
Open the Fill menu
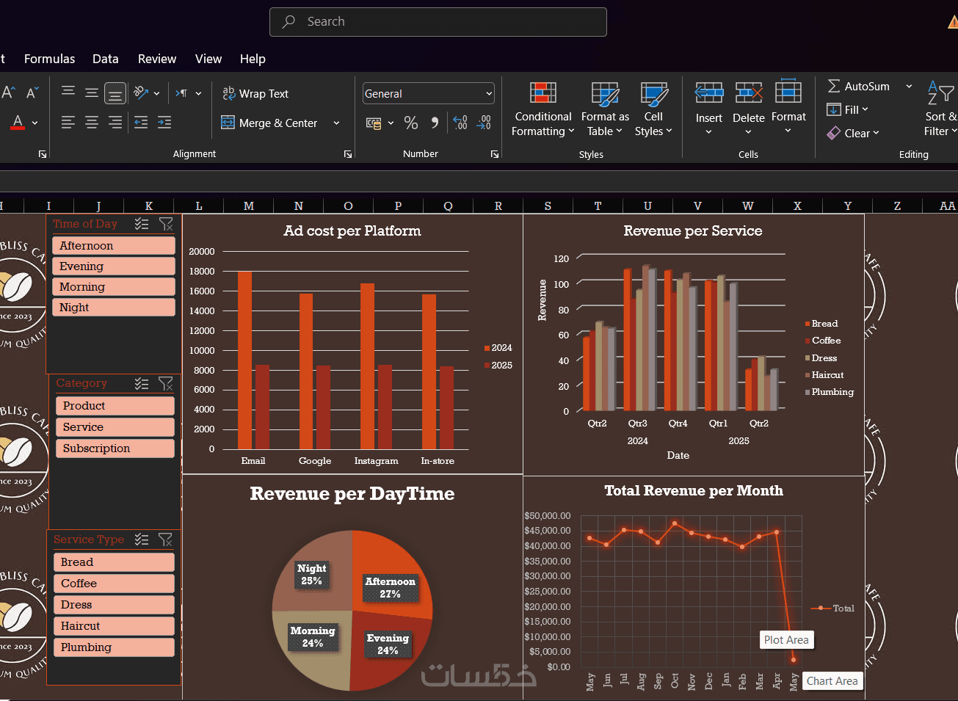[847, 109]
